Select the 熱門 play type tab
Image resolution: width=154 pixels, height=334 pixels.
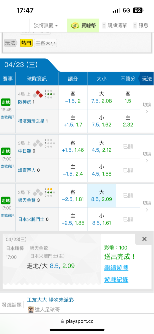click(26, 43)
